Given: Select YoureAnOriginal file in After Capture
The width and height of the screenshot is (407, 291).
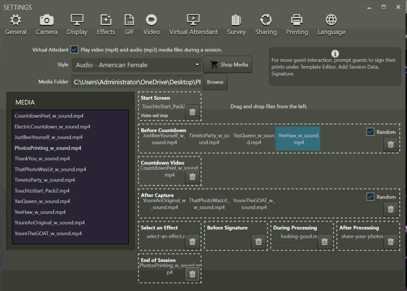Looking at the screenshot, I should pos(164,204).
